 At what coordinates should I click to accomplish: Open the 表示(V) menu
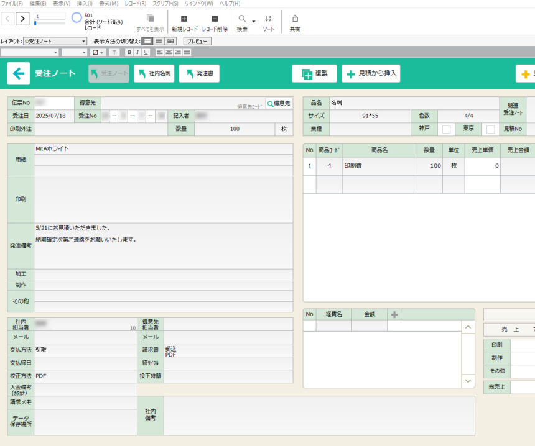pyautogui.click(x=62, y=3)
